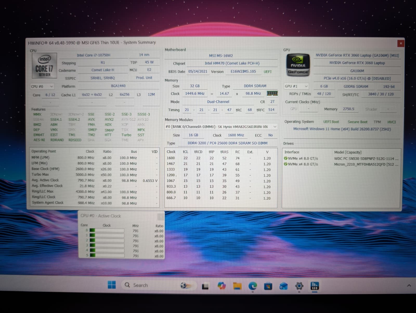This screenshot has width=416, height=313.
Task: Click the SSPEC value SRH81, SRH8Q
Action: (x=103, y=78)
